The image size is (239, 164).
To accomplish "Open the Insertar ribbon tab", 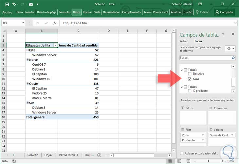I will (x=30, y=12).
